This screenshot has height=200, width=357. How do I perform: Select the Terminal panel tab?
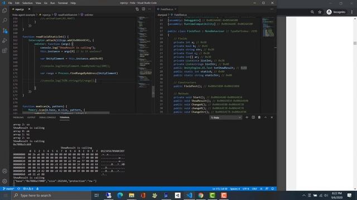(65, 117)
